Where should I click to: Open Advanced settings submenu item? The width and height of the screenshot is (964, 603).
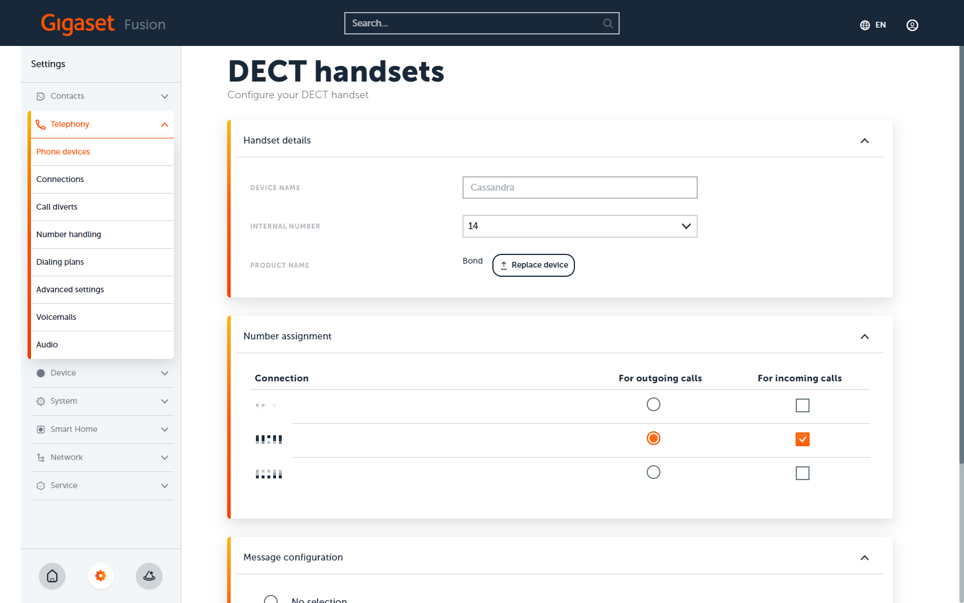pyautogui.click(x=102, y=290)
